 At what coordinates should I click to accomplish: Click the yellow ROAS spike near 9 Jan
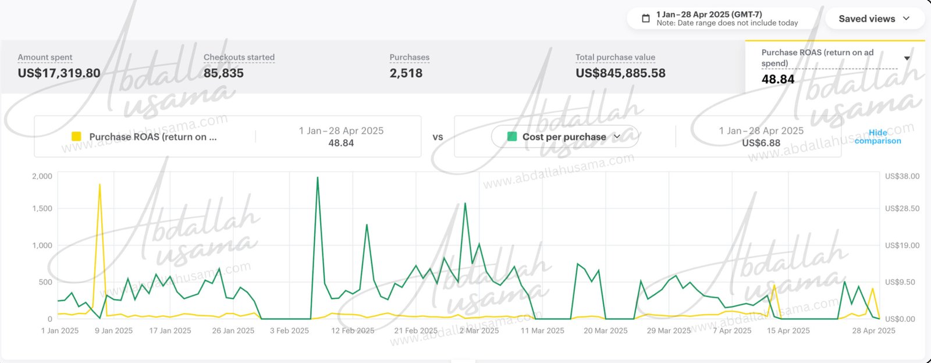click(100, 185)
